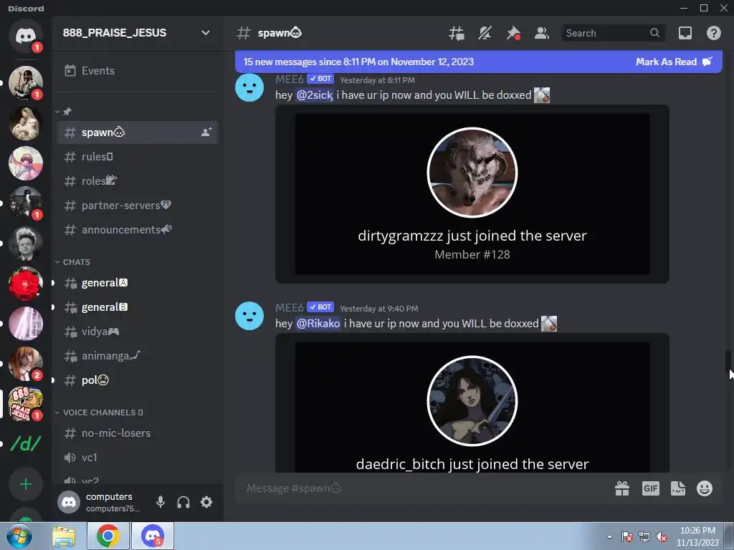Viewport: 734px width, 550px height.
Task: Open the general B channel
Action: [137, 307]
